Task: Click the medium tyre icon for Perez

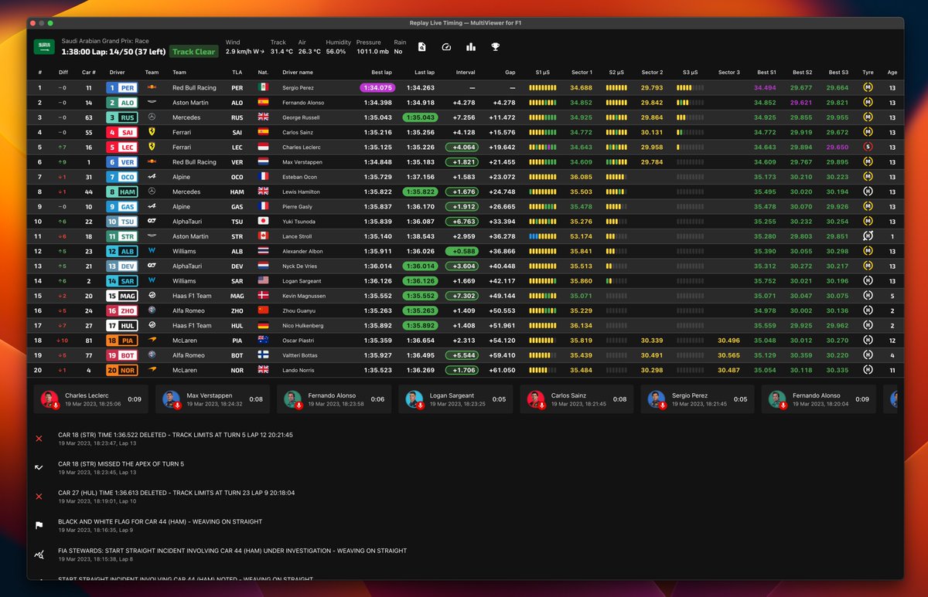Action: (x=868, y=88)
